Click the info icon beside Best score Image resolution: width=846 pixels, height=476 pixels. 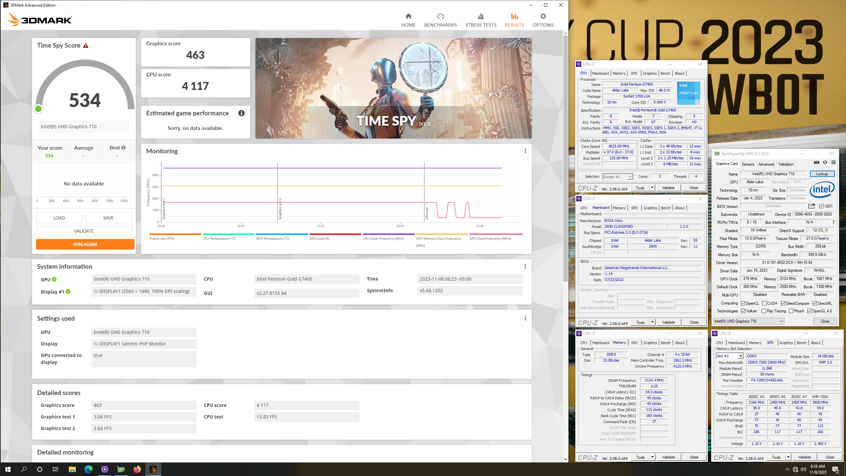tap(124, 148)
